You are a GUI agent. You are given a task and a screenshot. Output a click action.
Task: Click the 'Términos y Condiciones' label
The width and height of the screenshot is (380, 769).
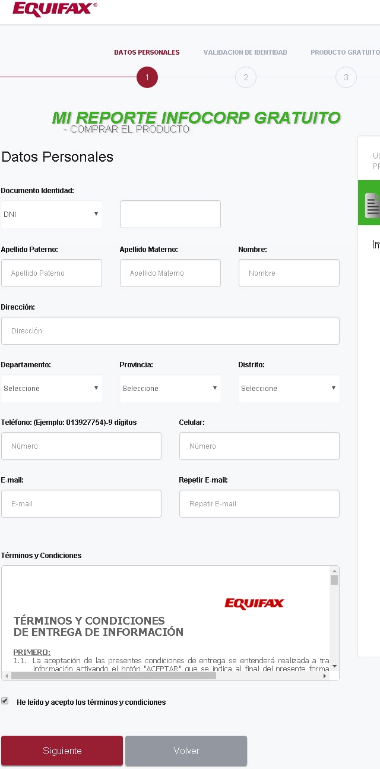click(42, 555)
